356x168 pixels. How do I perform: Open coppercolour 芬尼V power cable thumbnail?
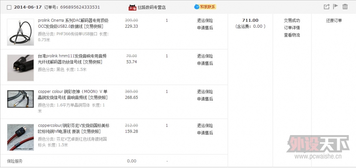tap(21, 137)
